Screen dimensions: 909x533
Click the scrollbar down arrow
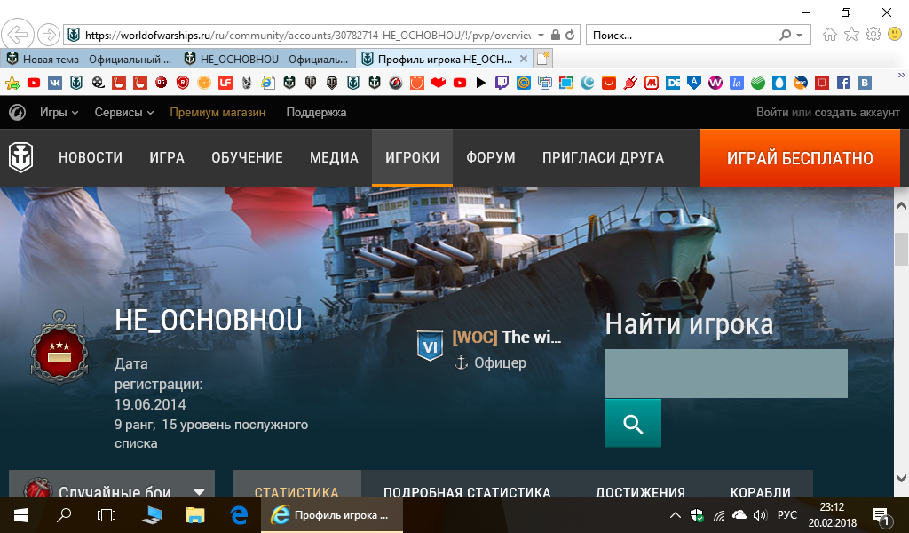coord(902,478)
